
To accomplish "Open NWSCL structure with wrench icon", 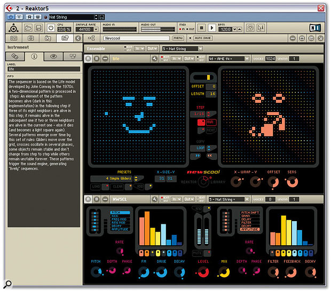I will [154, 199].
